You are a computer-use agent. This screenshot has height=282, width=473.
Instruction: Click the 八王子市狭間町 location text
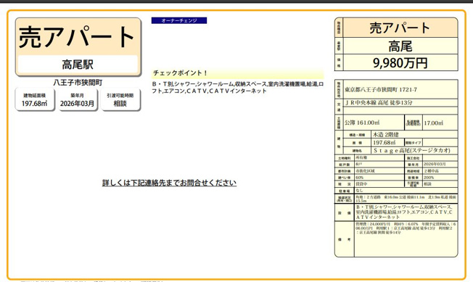point(78,82)
